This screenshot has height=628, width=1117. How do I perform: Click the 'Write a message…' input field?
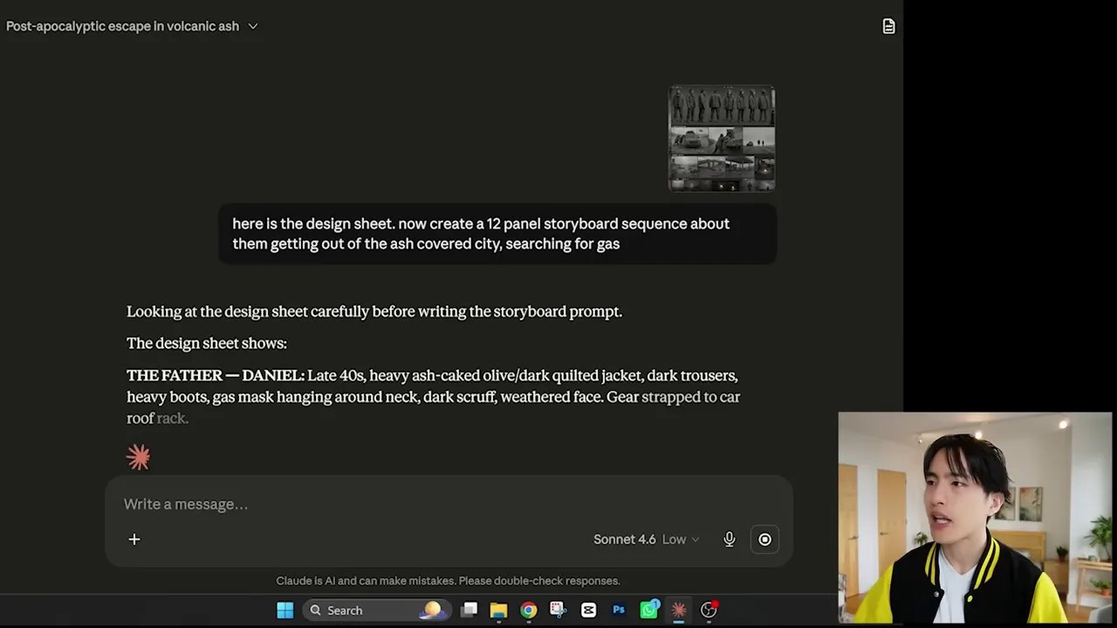click(x=449, y=504)
